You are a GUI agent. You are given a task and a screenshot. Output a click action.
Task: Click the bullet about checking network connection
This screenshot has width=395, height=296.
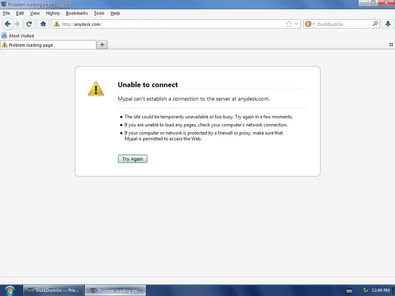click(206, 125)
